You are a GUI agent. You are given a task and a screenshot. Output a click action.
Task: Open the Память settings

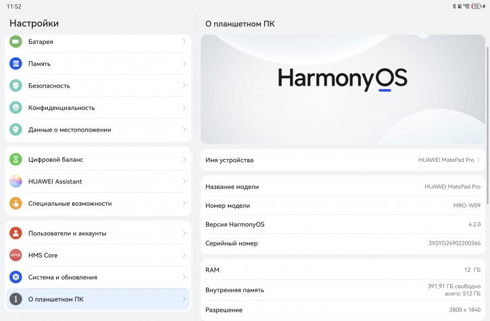(x=98, y=63)
